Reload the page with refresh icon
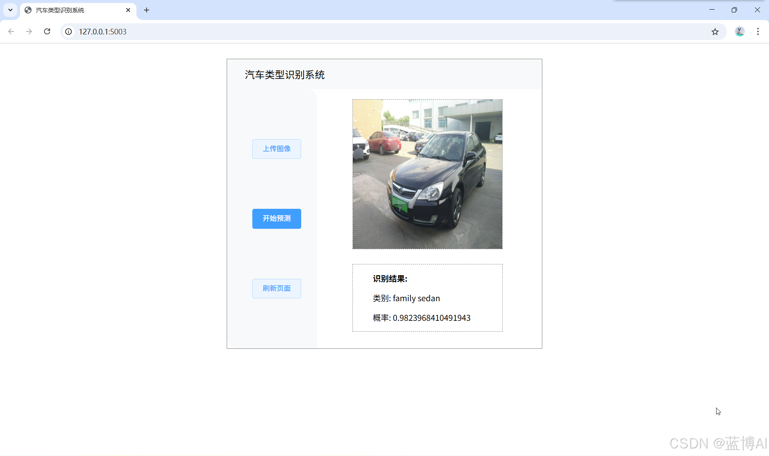Screen dimensions: 769x456 coord(47,32)
